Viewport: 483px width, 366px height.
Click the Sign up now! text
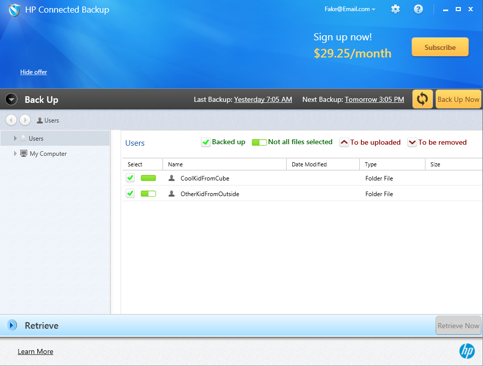coord(343,37)
